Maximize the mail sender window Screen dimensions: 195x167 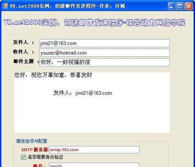pyautogui.click(x=180, y=6)
